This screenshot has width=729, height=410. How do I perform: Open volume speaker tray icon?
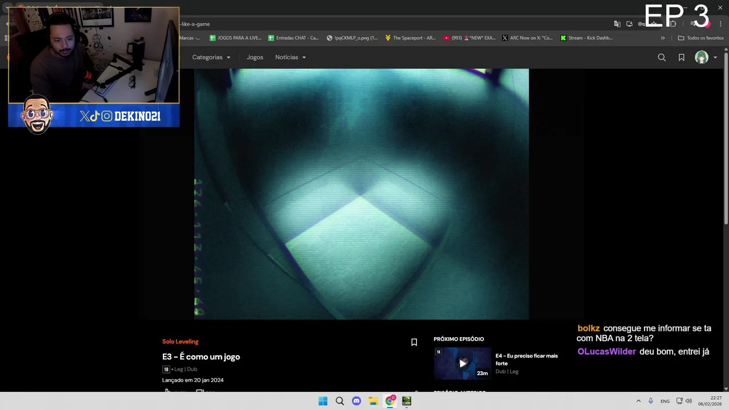click(689, 401)
